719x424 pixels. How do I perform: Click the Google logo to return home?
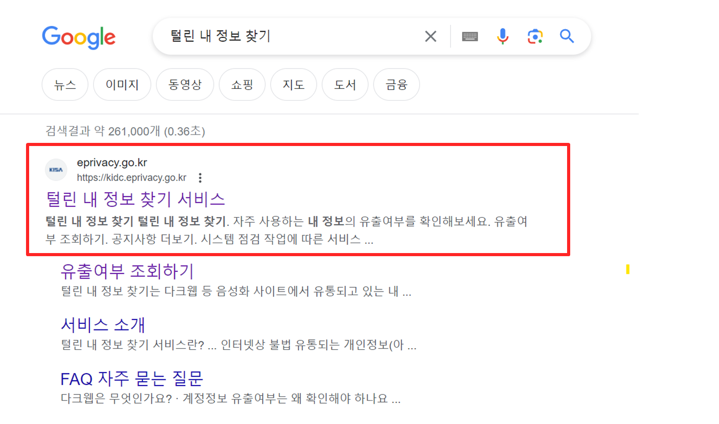coord(79,37)
